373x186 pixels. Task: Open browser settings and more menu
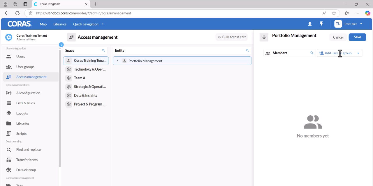(x=357, y=13)
